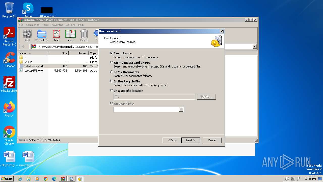Click Recuva wizard button in taskbar
Image resolution: width=323 pixels, height=182 pixels.
pos(80,179)
